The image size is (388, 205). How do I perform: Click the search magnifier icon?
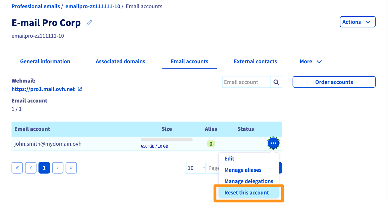[276, 82]
